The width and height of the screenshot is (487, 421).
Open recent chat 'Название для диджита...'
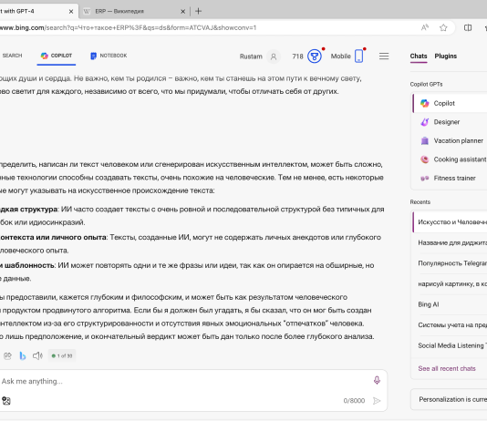coord(450,242)
